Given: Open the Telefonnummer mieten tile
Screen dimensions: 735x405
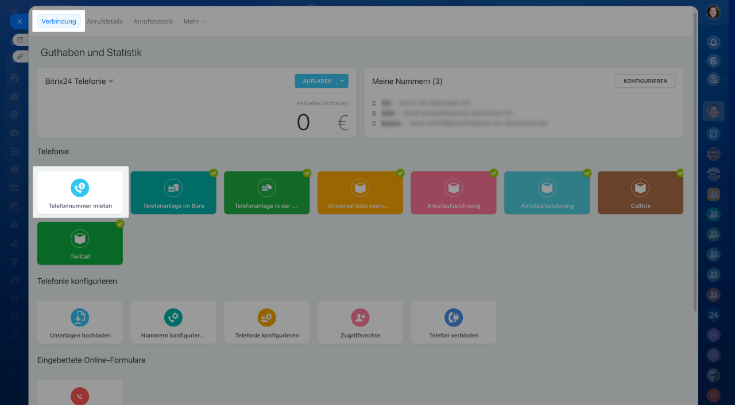Looking at the screenshot, I should pyautogui.click(x=80, y=193).
